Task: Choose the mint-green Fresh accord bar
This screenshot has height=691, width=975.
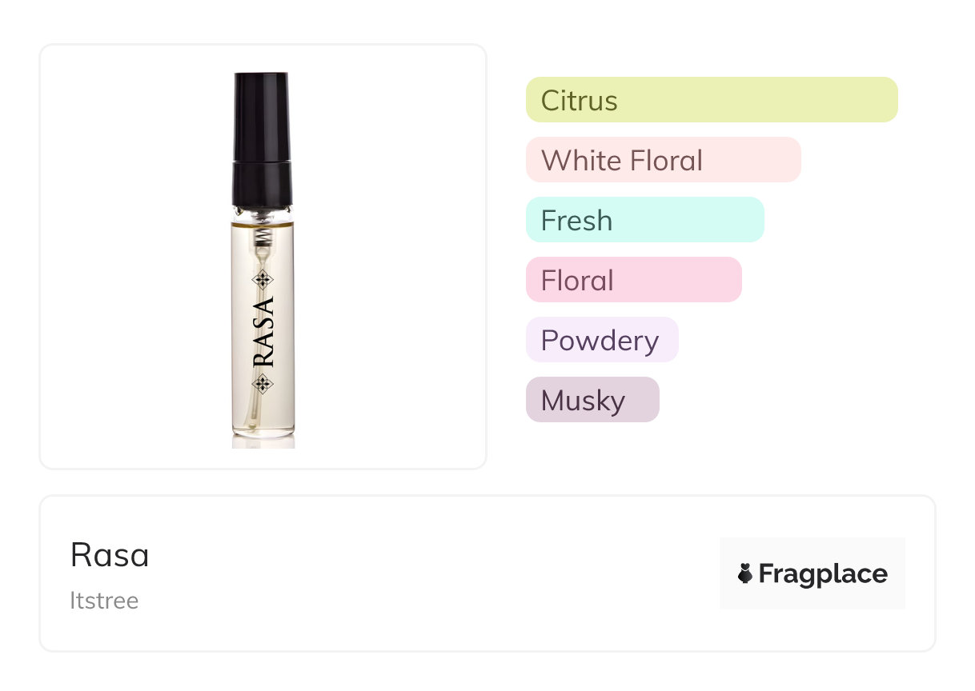Action: pyautogui.click(x=644, y=220)
